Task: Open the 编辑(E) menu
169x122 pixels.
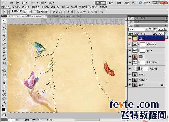Action: (16, 7)
